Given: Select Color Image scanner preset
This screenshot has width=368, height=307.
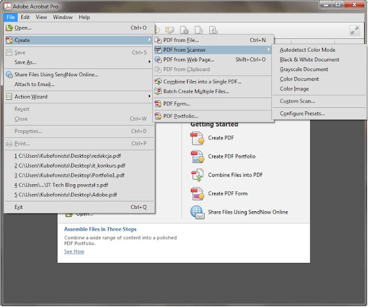Looking at the screenshot, I should tap(320, 89).
